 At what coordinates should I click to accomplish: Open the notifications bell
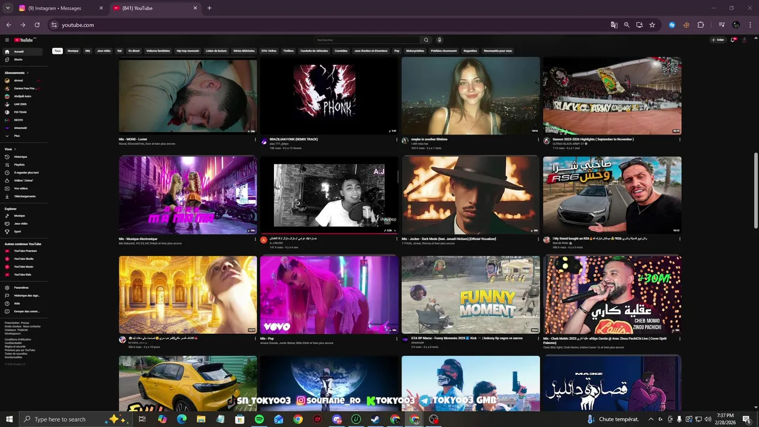point(734,40)
